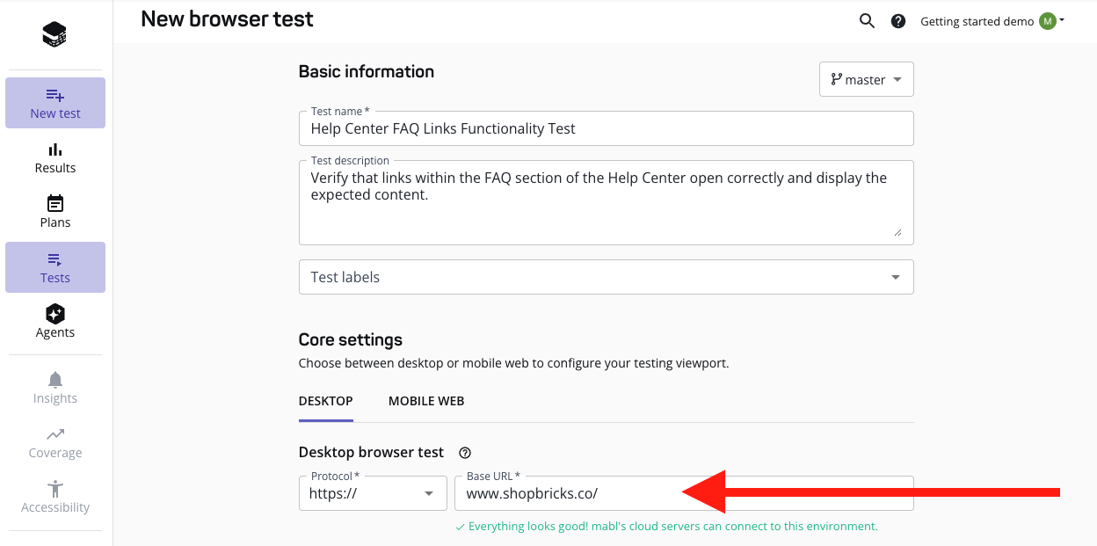
Task: Click the "Core settings" heading
Action: pyautogui.click(x=351, y=339)
